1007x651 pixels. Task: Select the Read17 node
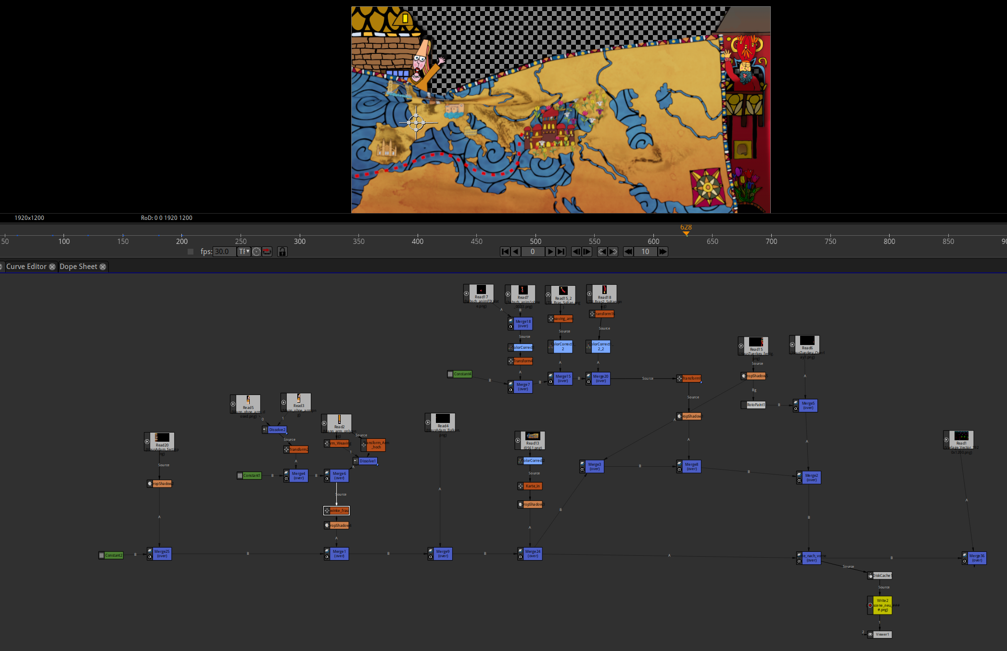coord(479,294)
